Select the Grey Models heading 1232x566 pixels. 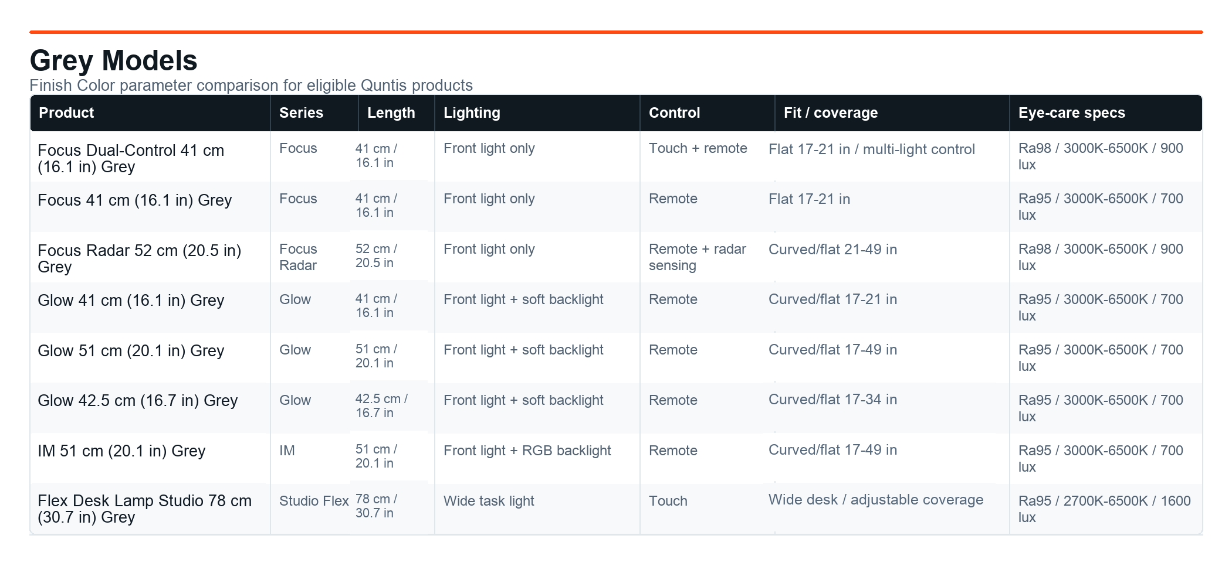(x=114, y=60)
